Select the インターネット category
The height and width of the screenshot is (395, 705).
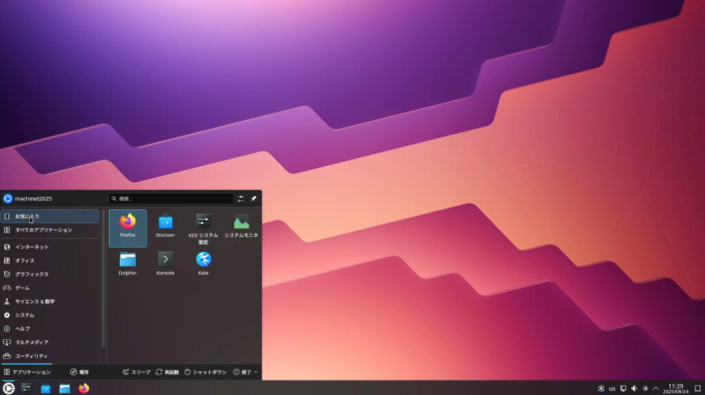click(32, 247)
